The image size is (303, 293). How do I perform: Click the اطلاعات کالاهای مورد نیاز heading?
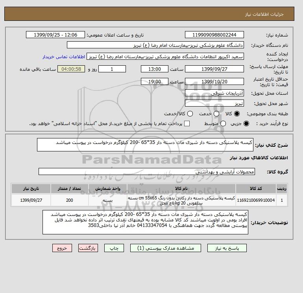259,158
